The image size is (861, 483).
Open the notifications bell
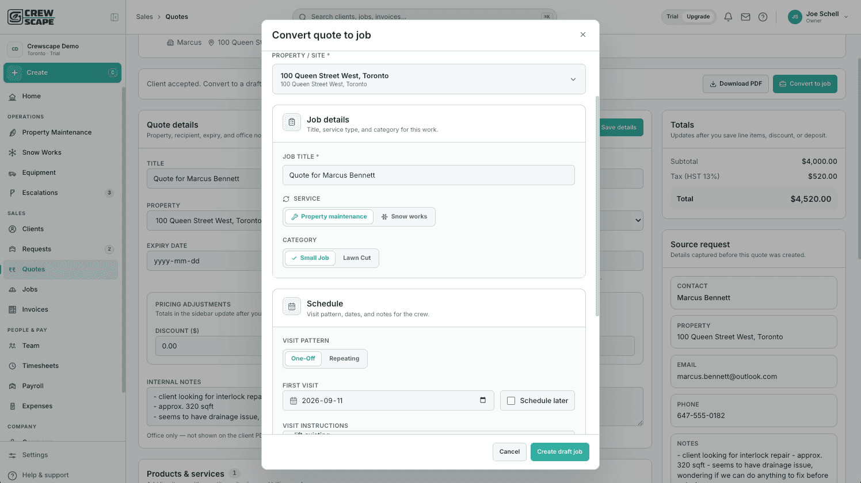728,17
